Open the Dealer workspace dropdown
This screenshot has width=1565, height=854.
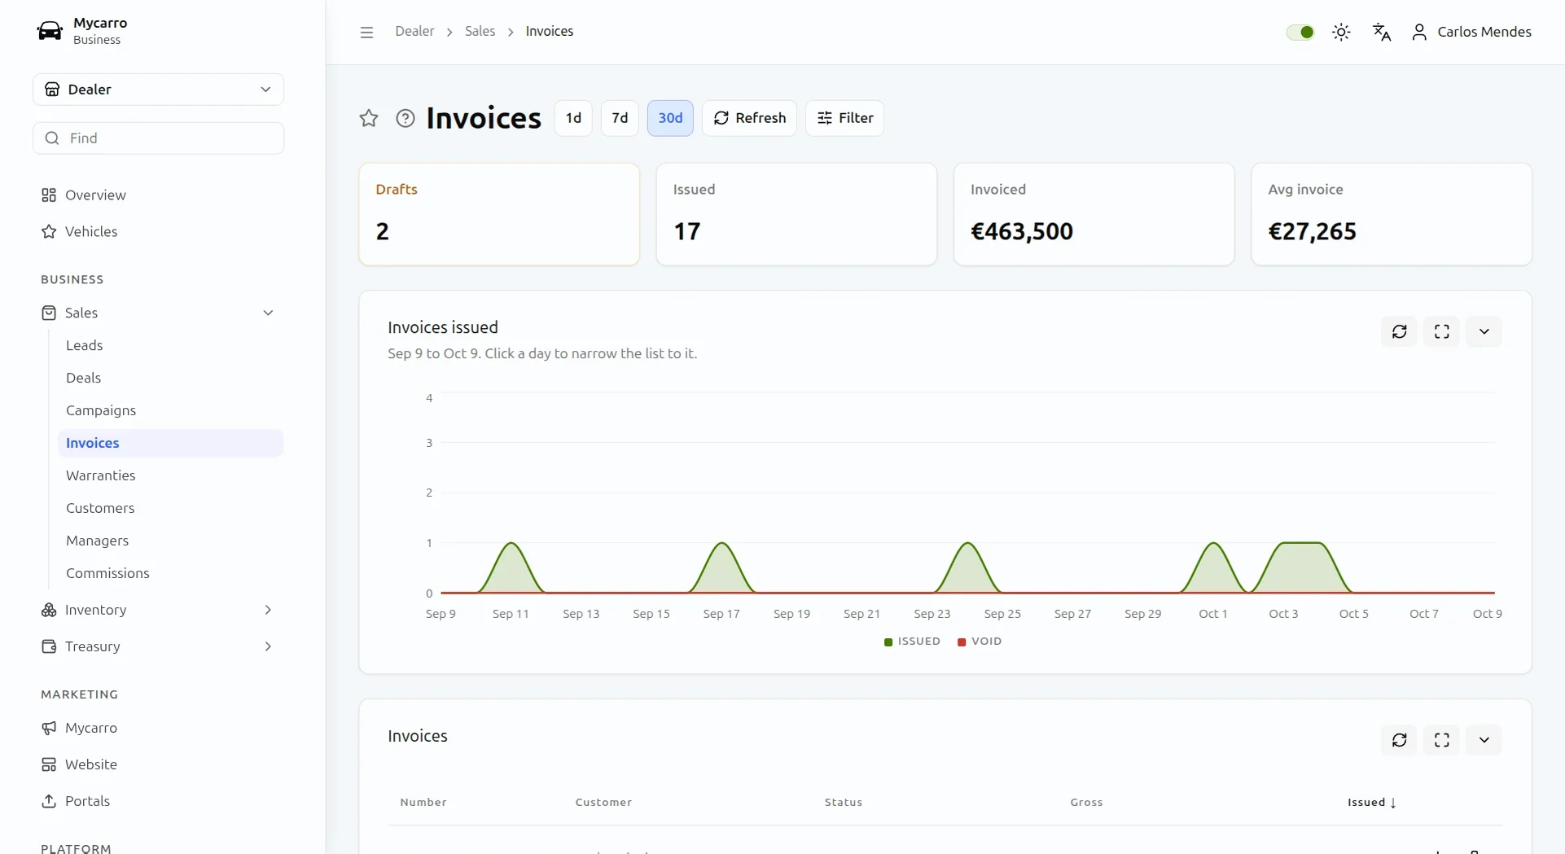[x=159, y=90]
